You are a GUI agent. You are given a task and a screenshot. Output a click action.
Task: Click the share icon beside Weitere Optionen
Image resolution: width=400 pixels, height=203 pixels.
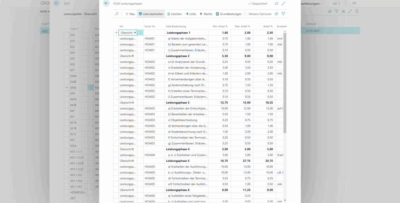[277, 14]
